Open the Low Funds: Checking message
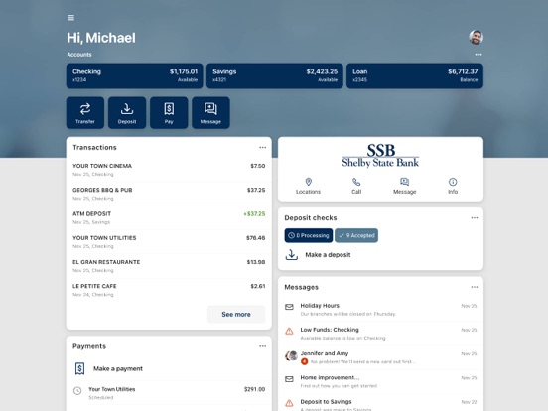 pyautogui.click(x=380, y=334)
